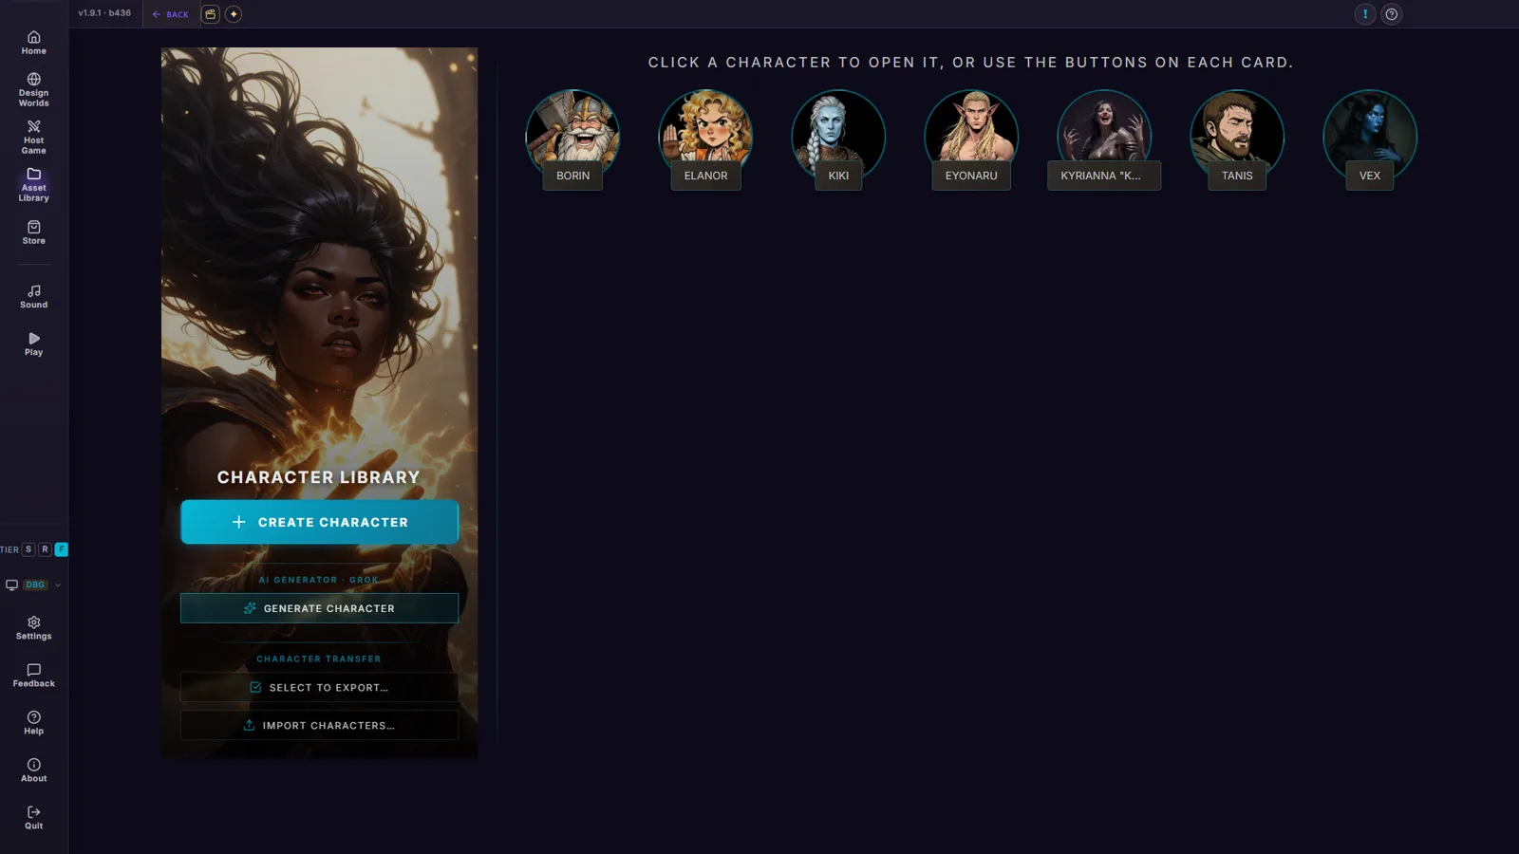Open the exclamation alert icon at top right
The height and width of the screenshot is (854, 1519).
[x=1365, y=14]
